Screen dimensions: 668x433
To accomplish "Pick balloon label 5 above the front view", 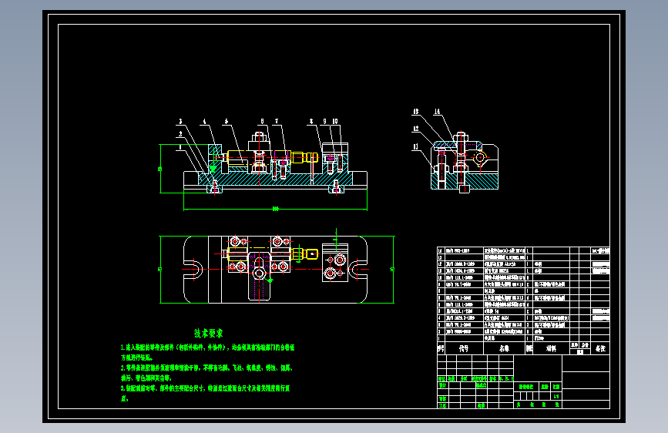I will pyautogui.click(x=227, y=122).
